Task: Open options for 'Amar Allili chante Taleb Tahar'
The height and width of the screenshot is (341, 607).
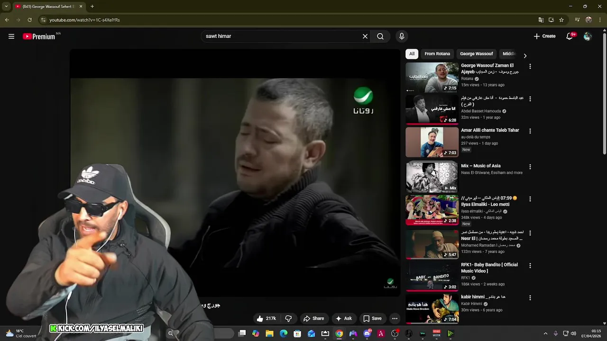Action: (530, 131)
